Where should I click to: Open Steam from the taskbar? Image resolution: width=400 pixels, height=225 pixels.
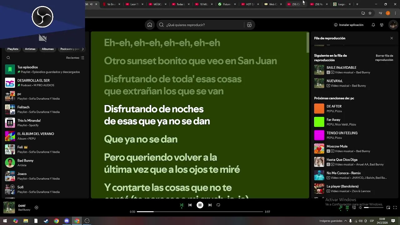(46, 221)
